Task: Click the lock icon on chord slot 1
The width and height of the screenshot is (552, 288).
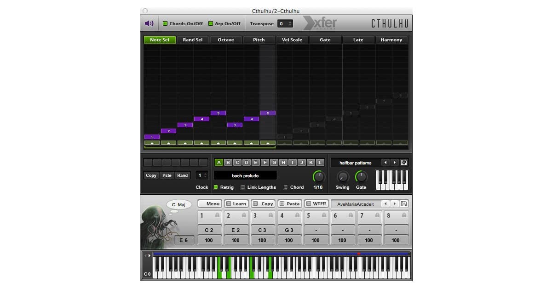Action: click(x=217, y=215)
